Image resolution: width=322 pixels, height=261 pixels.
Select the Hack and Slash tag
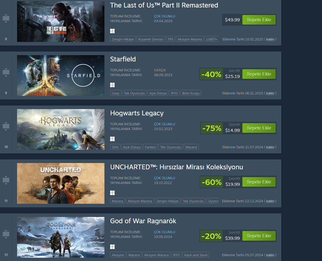point(196,255)
